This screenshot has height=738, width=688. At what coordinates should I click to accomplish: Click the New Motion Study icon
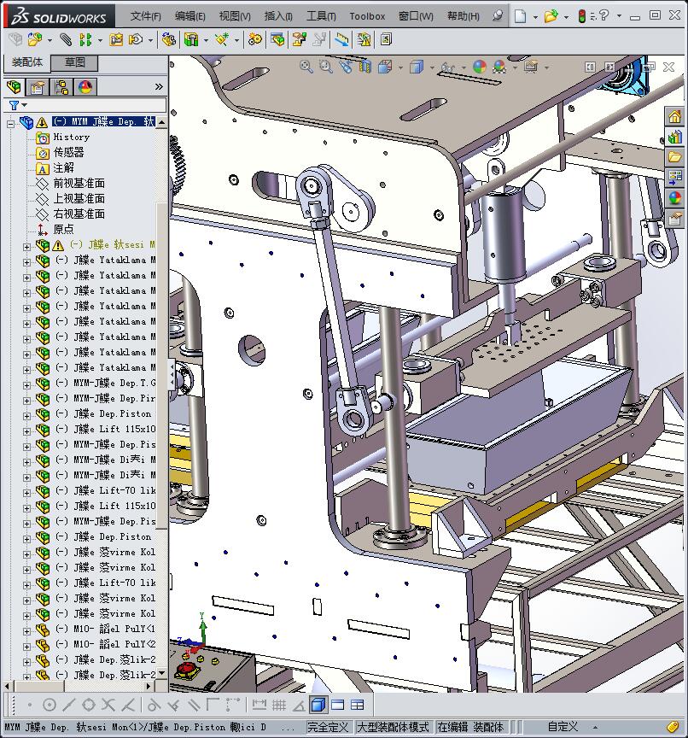255,40
